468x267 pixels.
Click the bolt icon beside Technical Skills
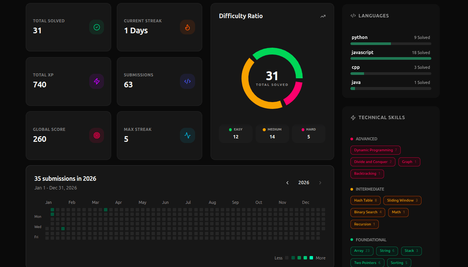[353, 118]
